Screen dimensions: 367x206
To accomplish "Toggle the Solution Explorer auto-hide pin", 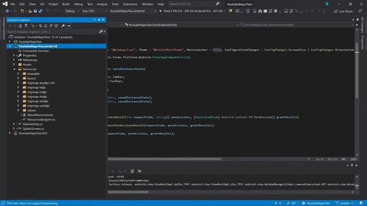I will point(99,20).
